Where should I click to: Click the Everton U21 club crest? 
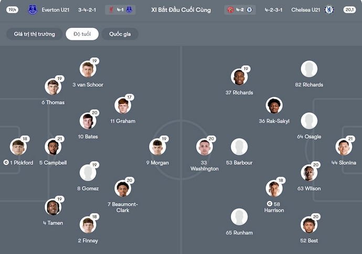pyautogui.click(x=33, y=9)
